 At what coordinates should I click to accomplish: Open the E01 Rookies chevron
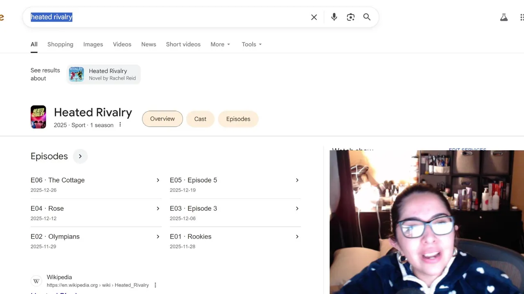pos(297,236)
